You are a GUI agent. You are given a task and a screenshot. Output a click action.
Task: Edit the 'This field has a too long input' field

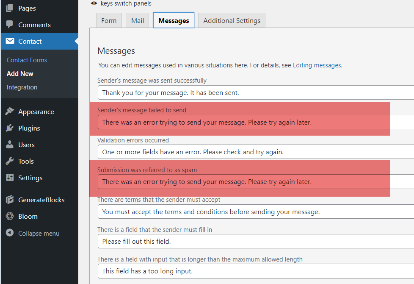256,271
